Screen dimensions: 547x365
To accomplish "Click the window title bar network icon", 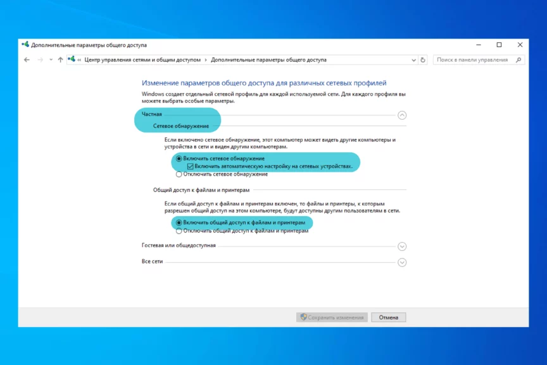I will pos(25,45).
